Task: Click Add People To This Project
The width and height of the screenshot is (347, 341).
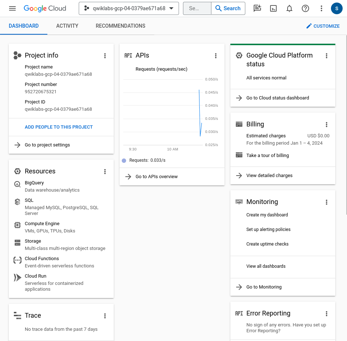Action: tap(59, 127)
